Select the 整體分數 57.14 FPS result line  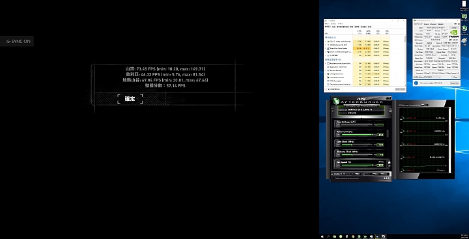coord(165,85)
